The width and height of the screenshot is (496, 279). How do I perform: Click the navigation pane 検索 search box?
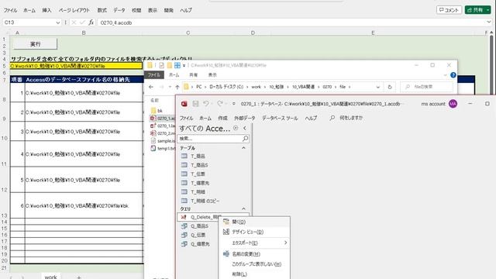tap(210, 139)
